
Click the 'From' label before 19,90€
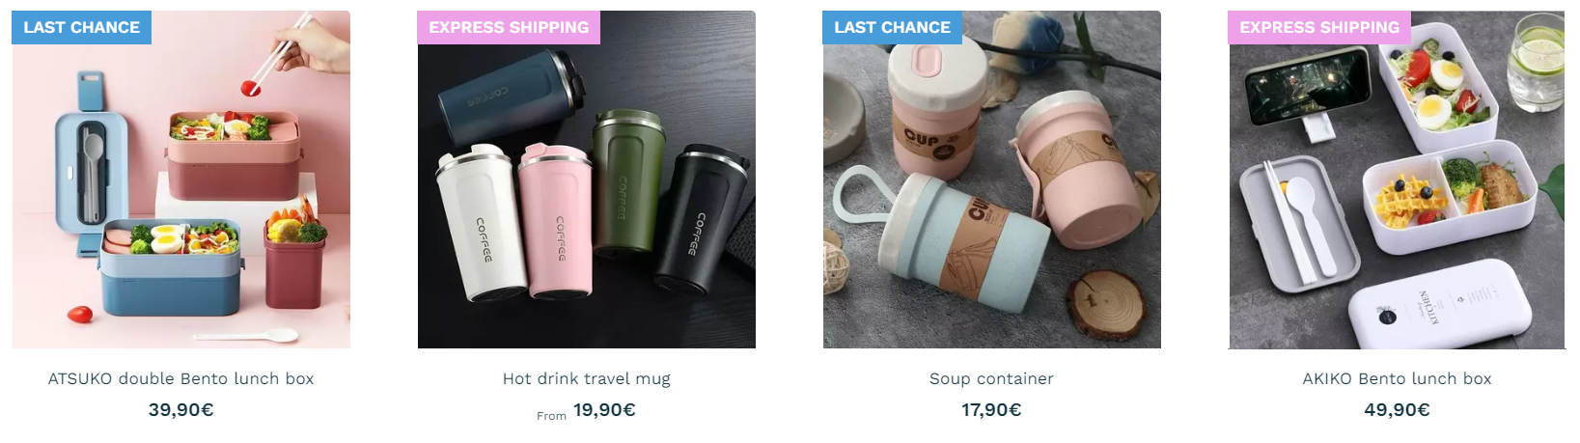[x=551, y=416]
